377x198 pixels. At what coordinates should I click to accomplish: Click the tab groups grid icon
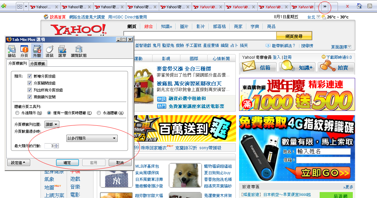(x=20, y=7)
